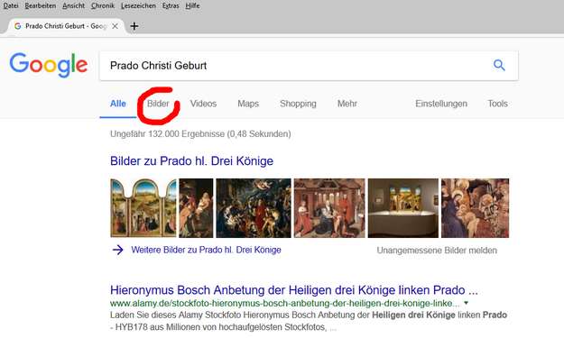Click the Google logo

tap(49, 65)
